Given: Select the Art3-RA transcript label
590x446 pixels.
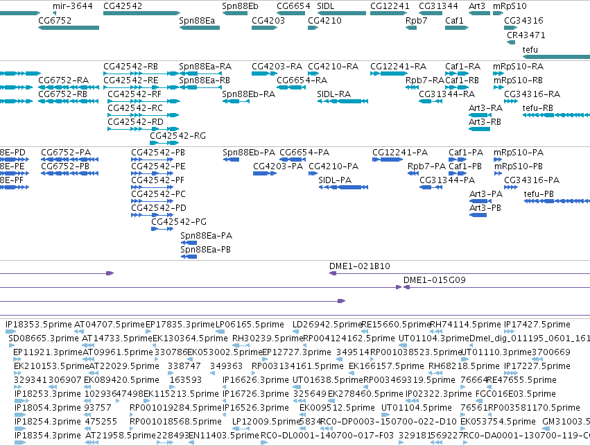Looking at the screenshot, I should pos(485,108).
